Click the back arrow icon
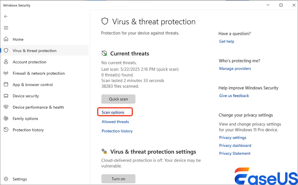This screenshot has height=185, width=298. coord(6,16)
